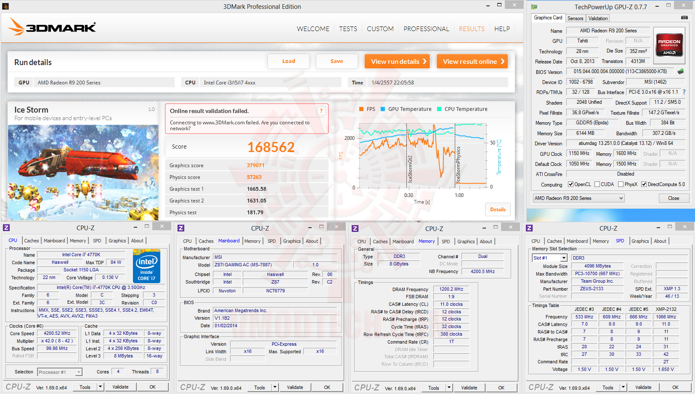
Task: Click OK in the CPU-Z SPD window
Action: coord(675,387)
